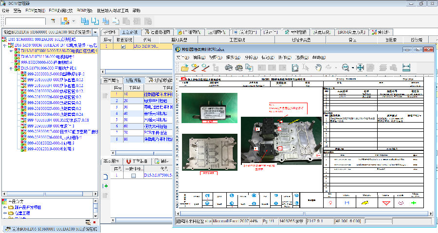The width and height of the screenshot is (438, 233).
Task: Open the 帮助 menu in the main menu bar
Action: point(136,10)
